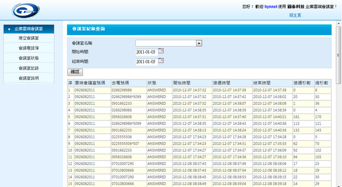This screenshot has height=187, width=342.
Task: Click the 確認 button to run query
Action: [x=75, y=72]
